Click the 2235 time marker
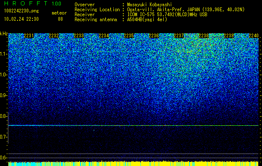The width and height of the screenshot is (262, 166). [x=129, y=36]
